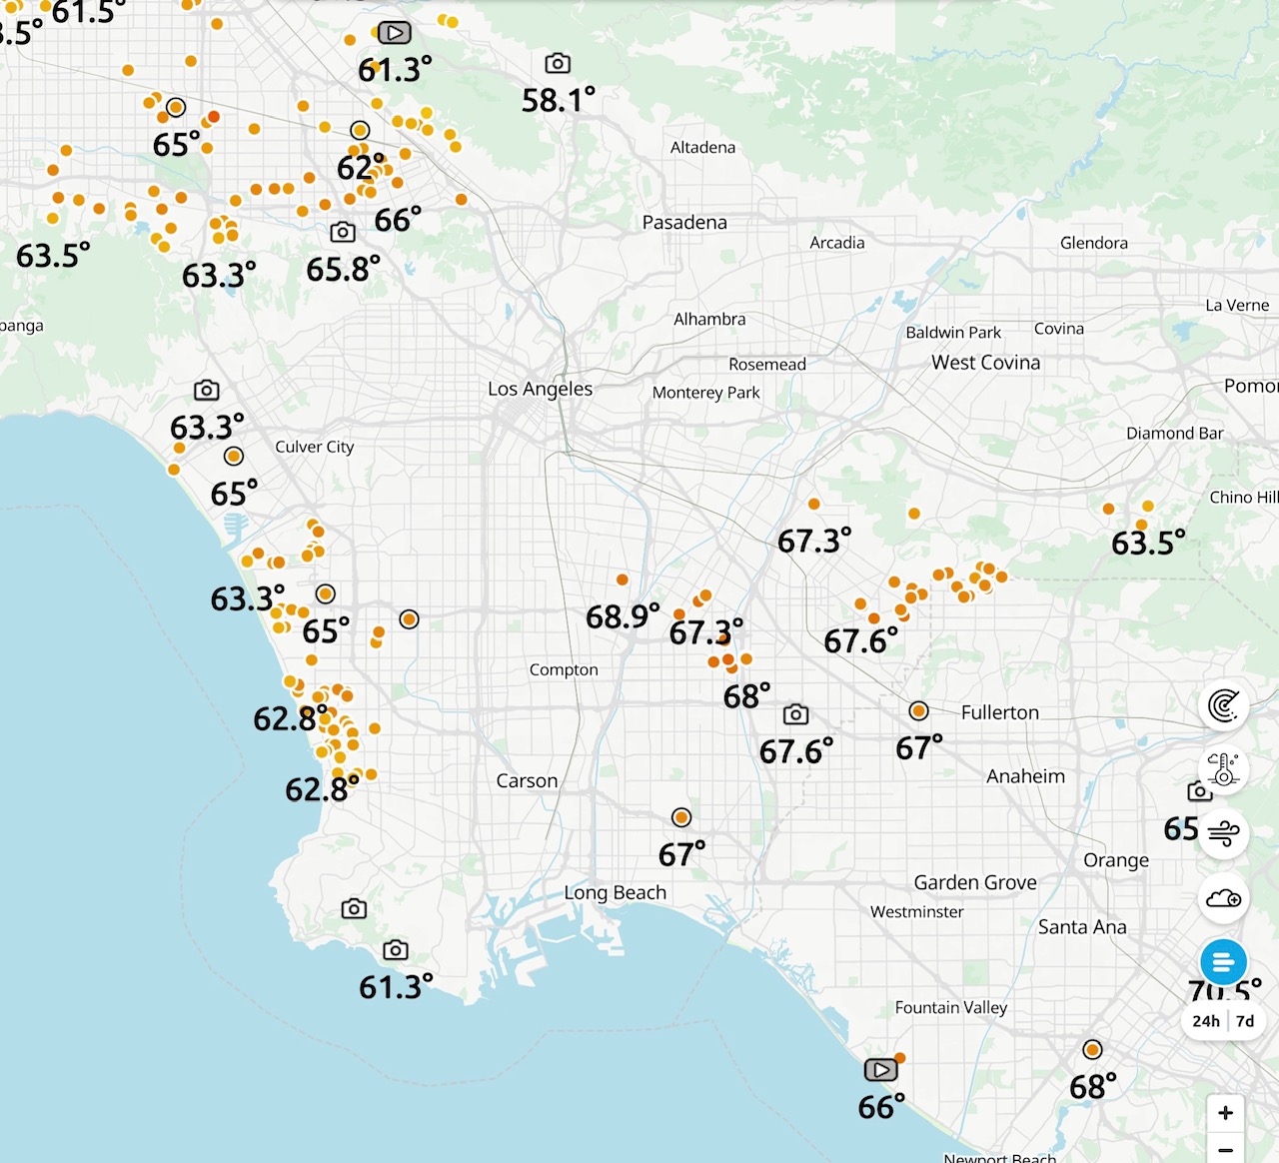Screen dimensions: 1279x1163
Task: Zoom out with the minus button
Action: pyautogui.click(x=1225, y=1150)
